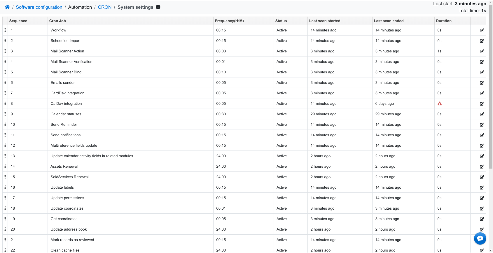The image size is (493, 253).
Task: Click the Automation breadcrumb item
Action: [x=80, y=7]
